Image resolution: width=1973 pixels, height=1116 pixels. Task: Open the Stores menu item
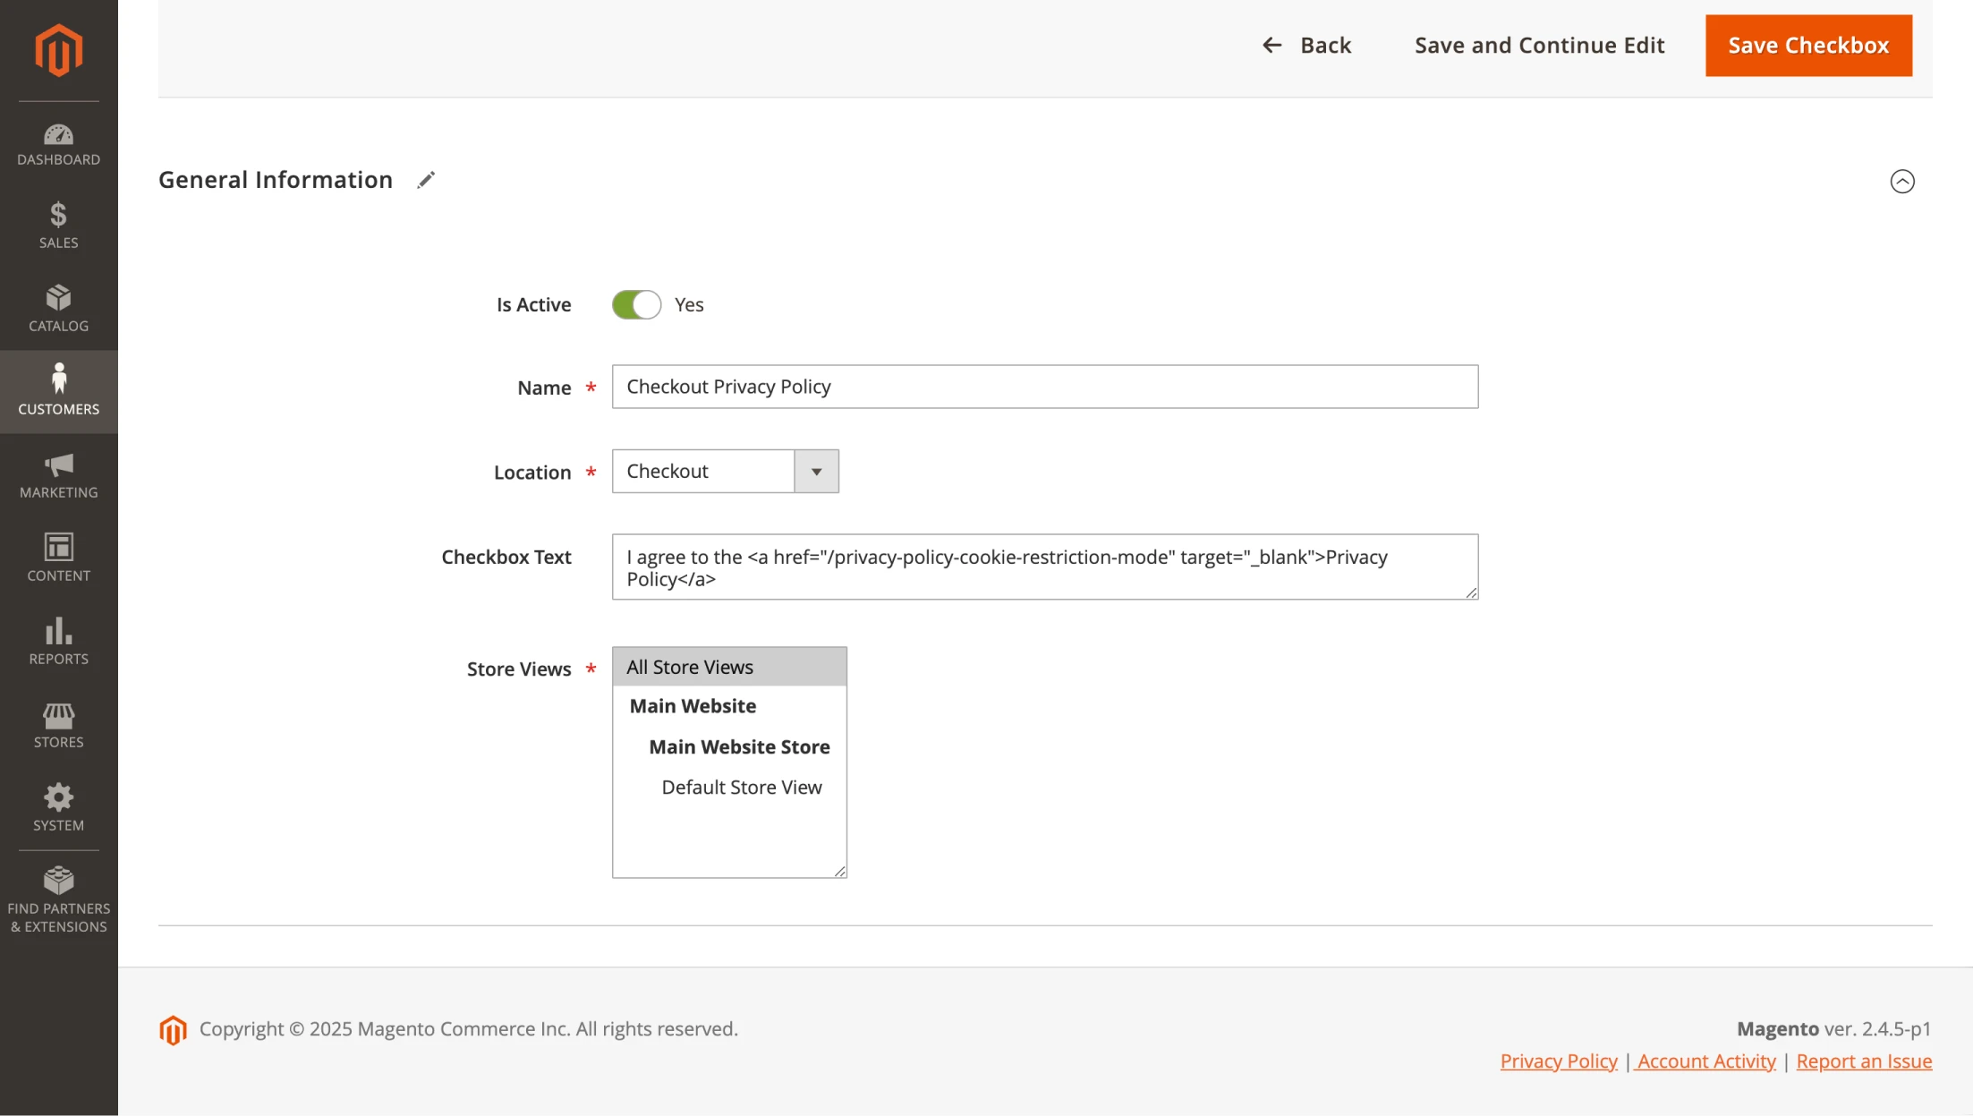tap(57, 724)
